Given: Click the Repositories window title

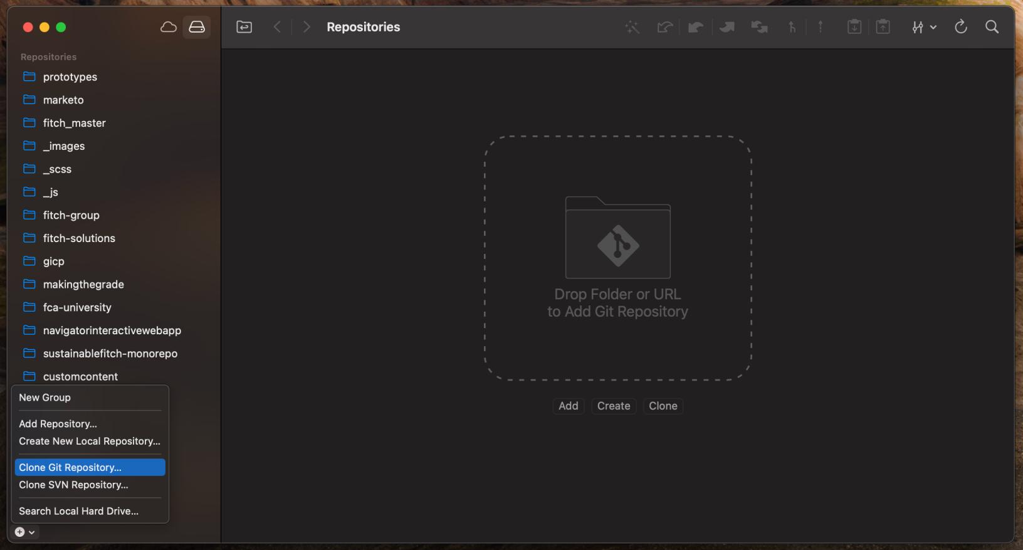Looking at the screenshot, I should click(363, 27).
